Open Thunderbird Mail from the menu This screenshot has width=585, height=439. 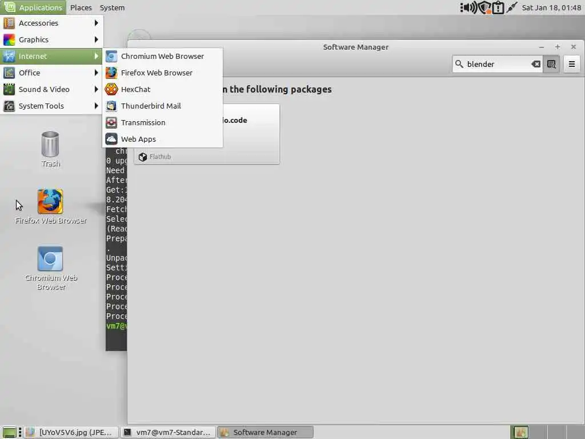pos(163,106)
